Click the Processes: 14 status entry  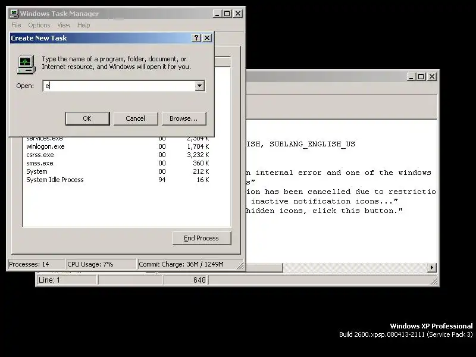(x=36, y=264)
